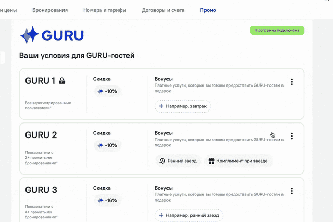This screenshot has width=333, height=222.
Task: Click the -10% discount chip in GURU 2
Action: click(x=107, y=146)
